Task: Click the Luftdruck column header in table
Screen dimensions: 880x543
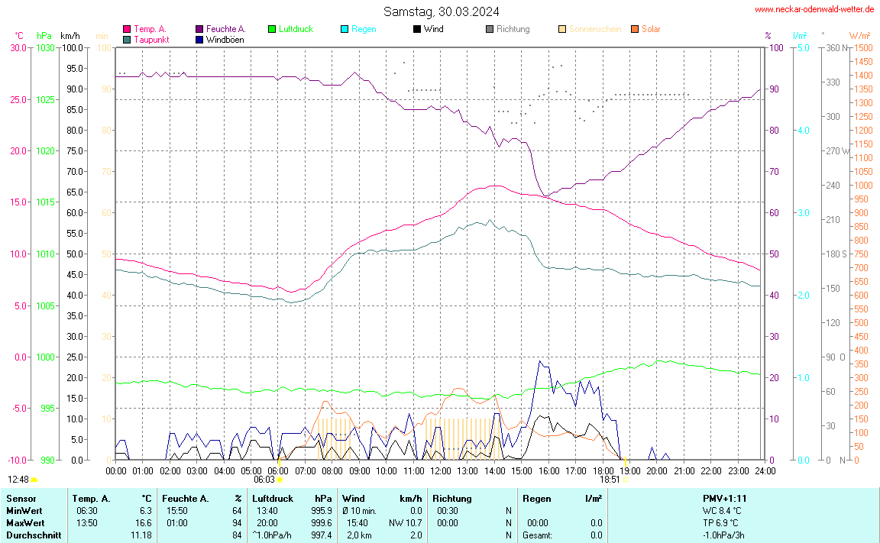Action: point(273,498)
